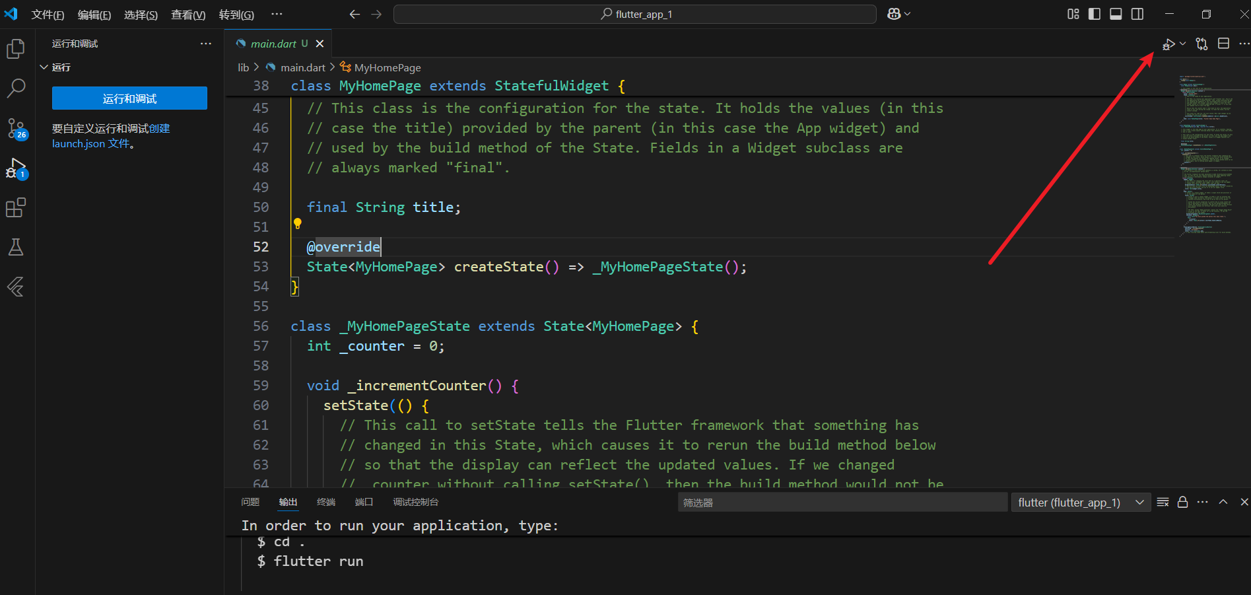This screenshot has width=1251, height=595.
Task: Toggle the bottom panel visibility
Action: (x=1116, y=15)
